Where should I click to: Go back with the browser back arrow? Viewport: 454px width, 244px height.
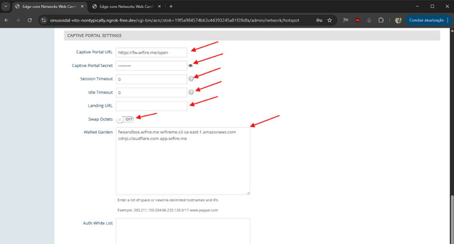coord(6,20)
